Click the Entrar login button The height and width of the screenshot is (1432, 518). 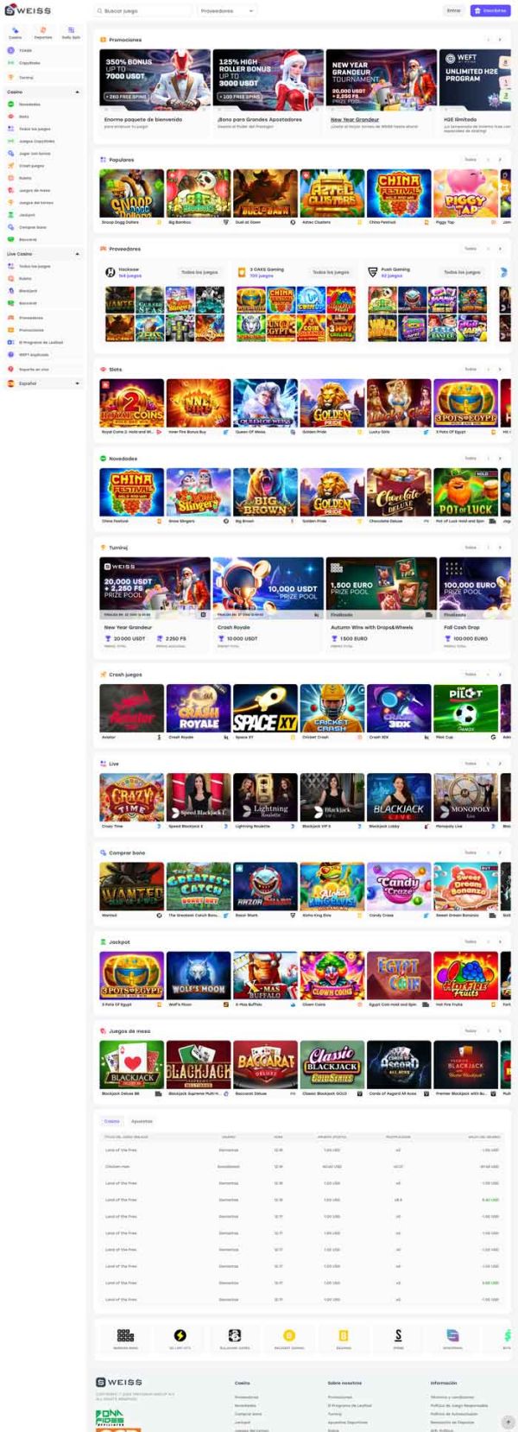[x=453, y=11]
